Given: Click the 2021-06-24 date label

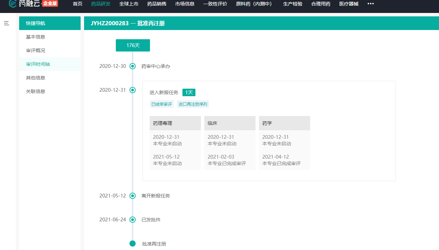Looking at the screenshot, I should (113, 220).
